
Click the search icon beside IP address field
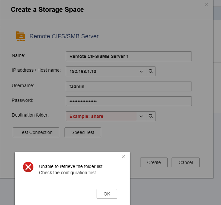coord(151,71)
